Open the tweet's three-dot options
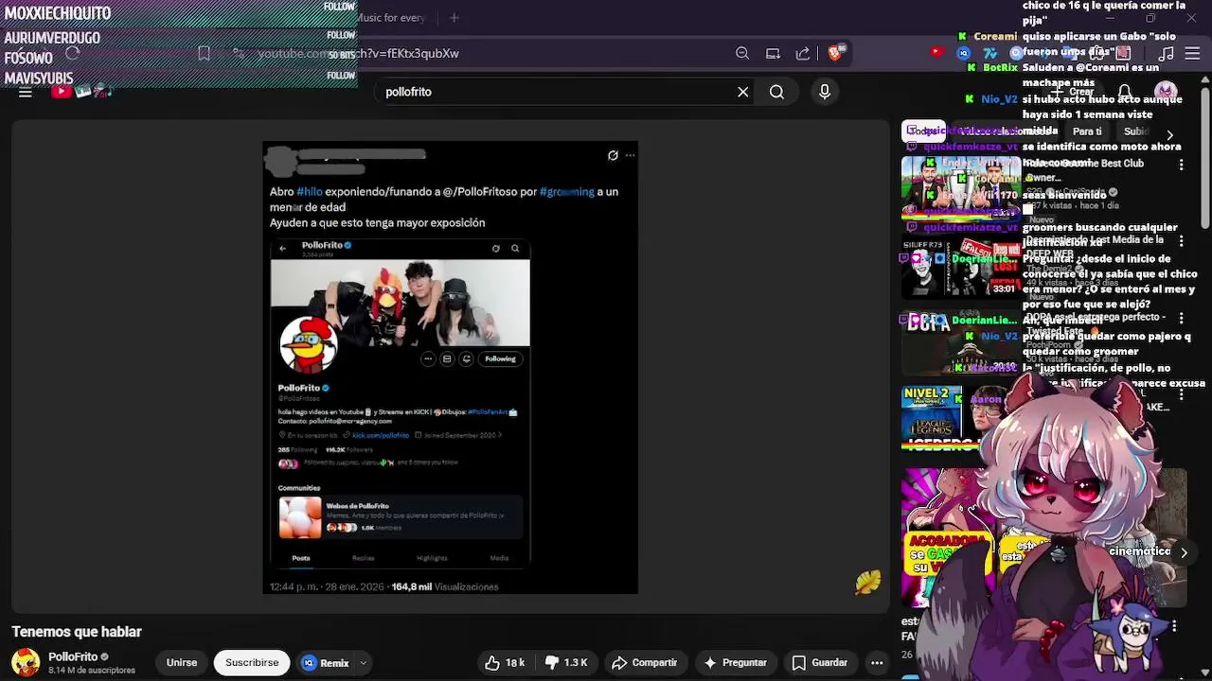The width and height of the screenshot is (1212, 681). pos(630,155)
